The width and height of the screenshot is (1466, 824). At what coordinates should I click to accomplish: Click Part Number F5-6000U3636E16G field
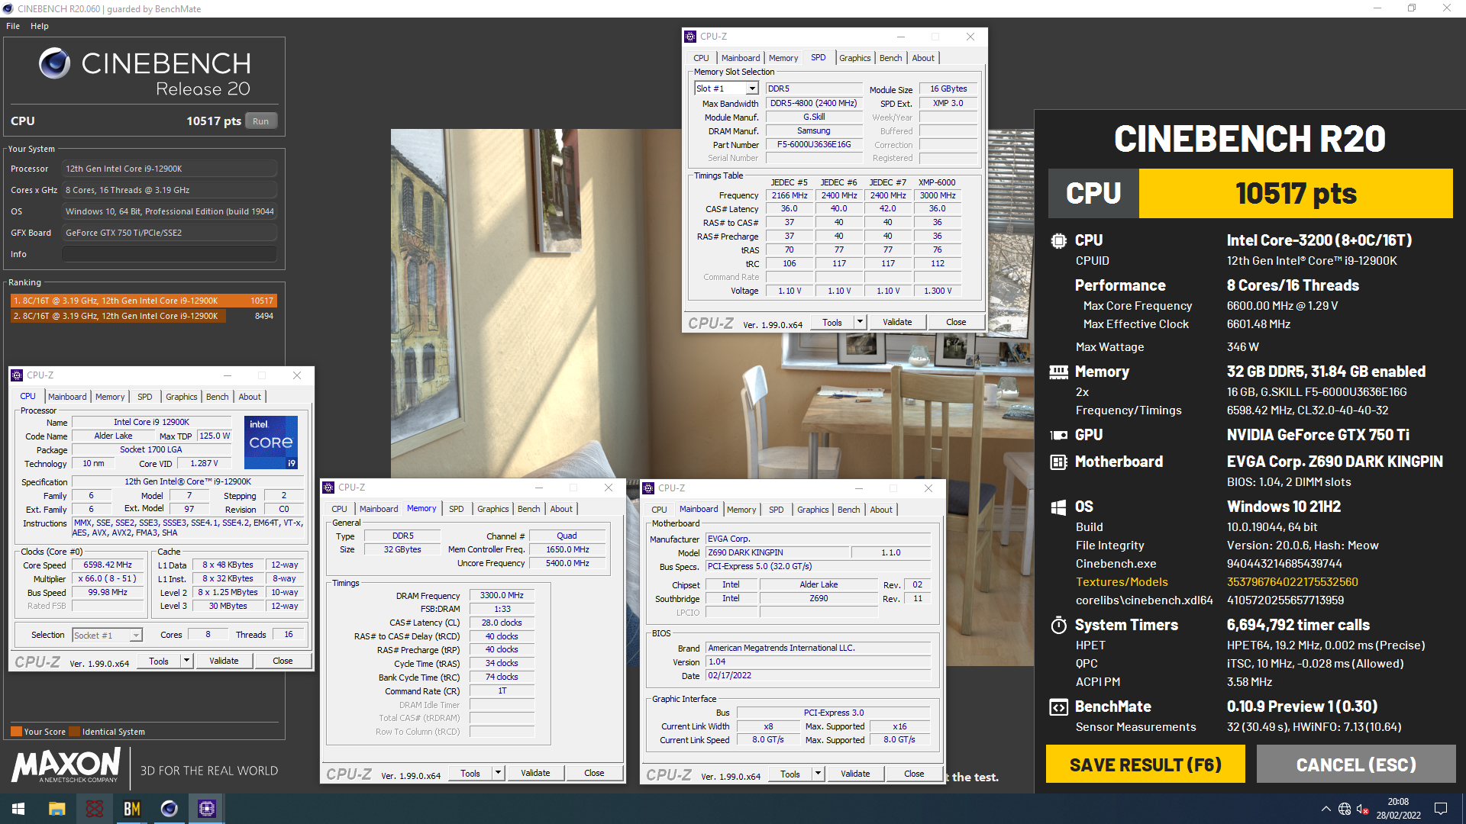point(814,144)
